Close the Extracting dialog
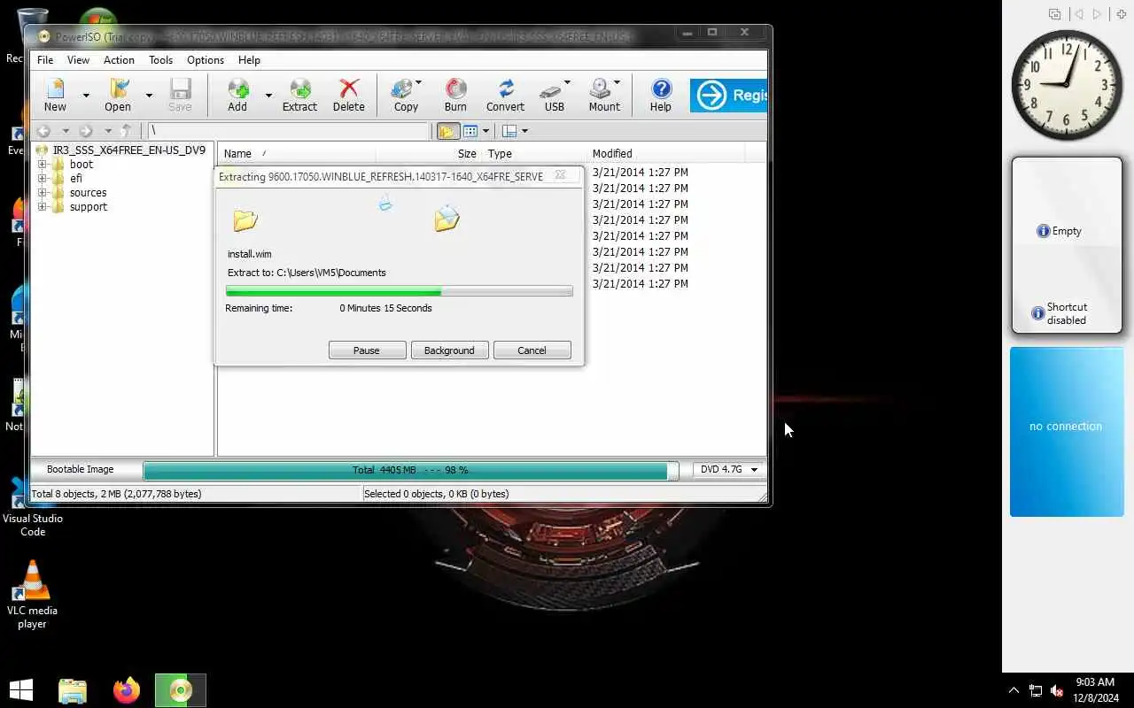 (560, 175)
